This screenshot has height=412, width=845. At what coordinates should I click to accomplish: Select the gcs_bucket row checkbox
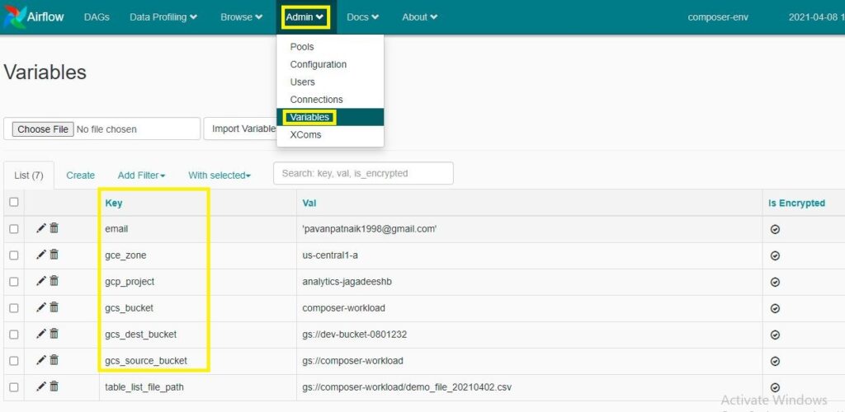(13, 308)
